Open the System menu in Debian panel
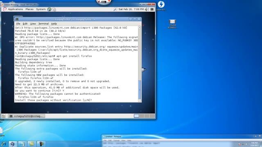This screenshot has width=262, height=147. 41,9
